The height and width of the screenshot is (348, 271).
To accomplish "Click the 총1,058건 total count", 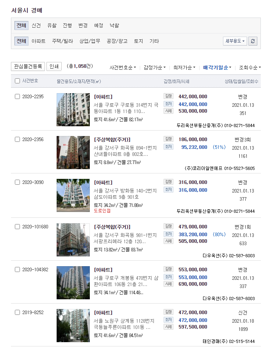I will [x=80, y=66].
